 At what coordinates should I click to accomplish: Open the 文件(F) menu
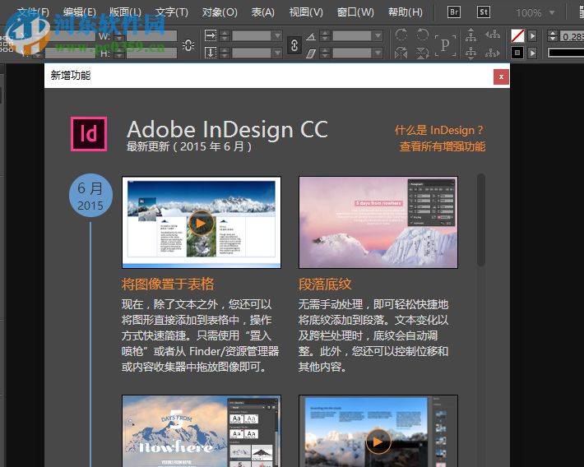point(33,12)
